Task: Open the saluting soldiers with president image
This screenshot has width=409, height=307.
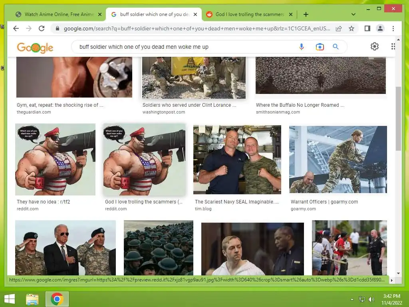Action: click(x=66, y=247)
